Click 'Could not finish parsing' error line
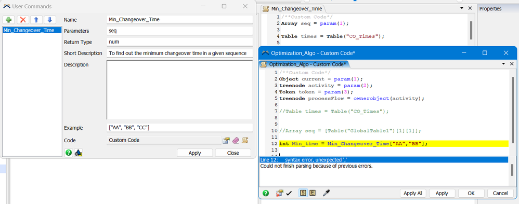 point(316,166)
